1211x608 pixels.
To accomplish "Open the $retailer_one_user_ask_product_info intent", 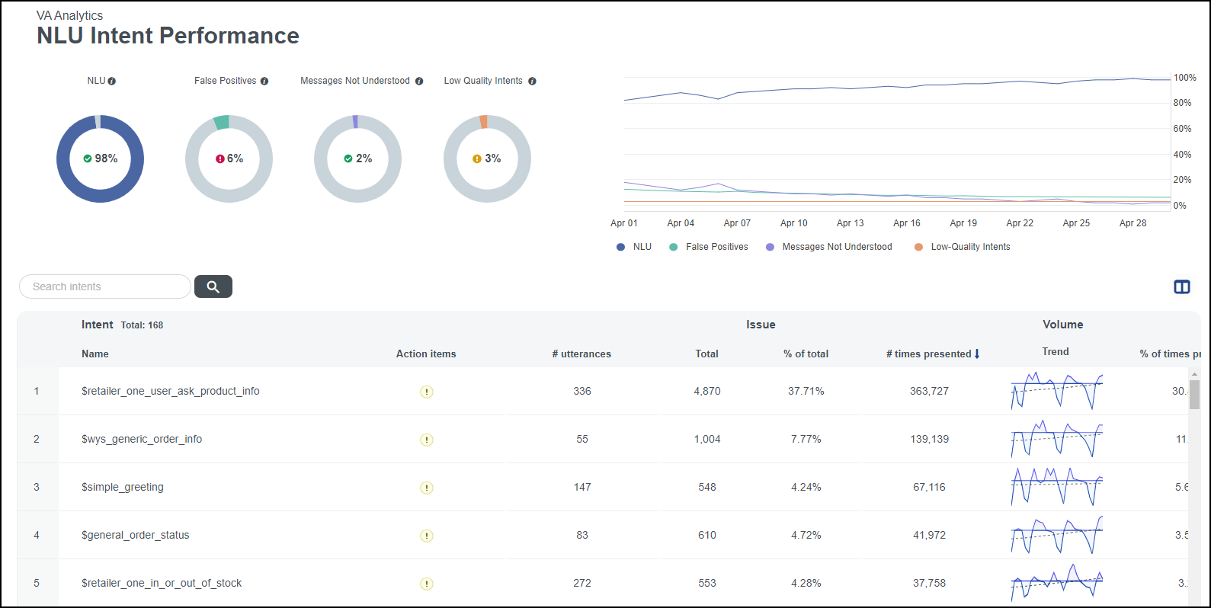I will tap(171, 392).
